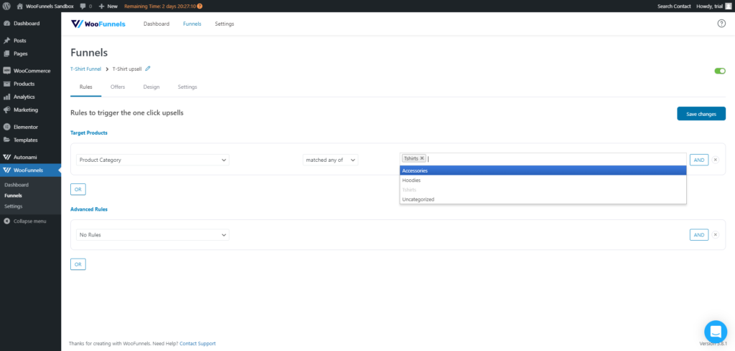Click the pencil edit icon next to T-Shirt upsell
Screen dimensions: 735x351
coord(148,68)
